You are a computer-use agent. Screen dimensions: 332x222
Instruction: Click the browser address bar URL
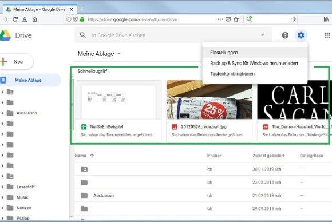(132, 19)
